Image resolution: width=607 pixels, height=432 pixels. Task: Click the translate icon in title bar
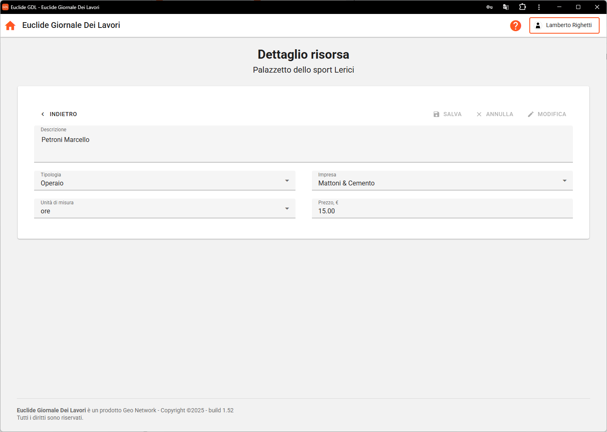click(x=506, y=7)
